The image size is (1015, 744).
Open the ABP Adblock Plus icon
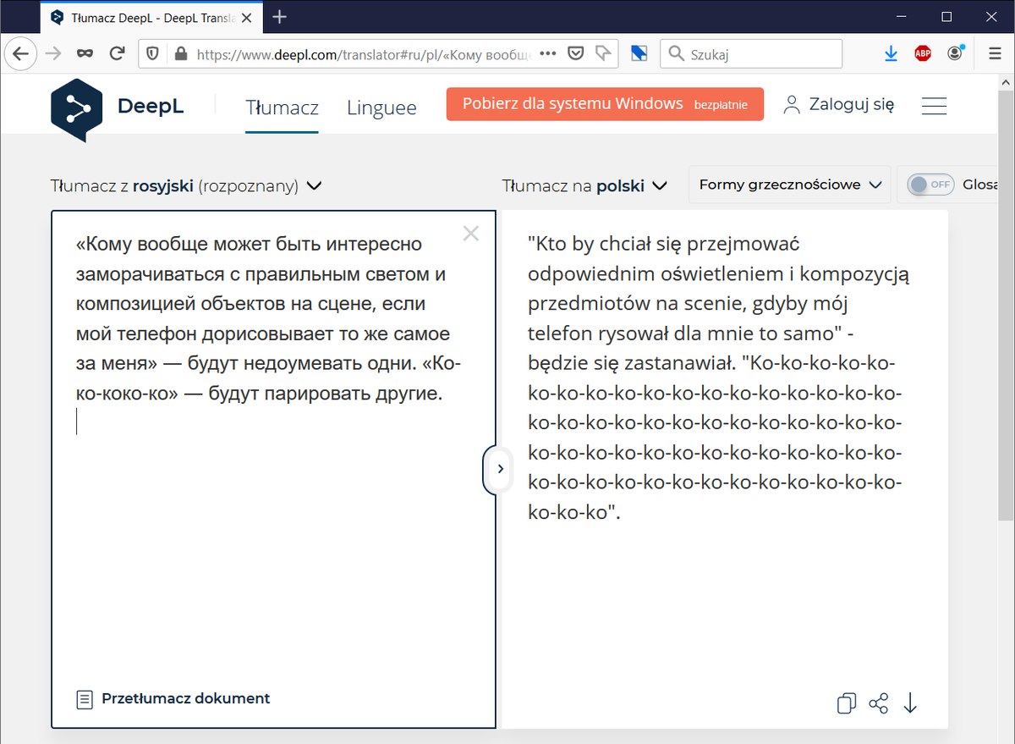(923, 53)
